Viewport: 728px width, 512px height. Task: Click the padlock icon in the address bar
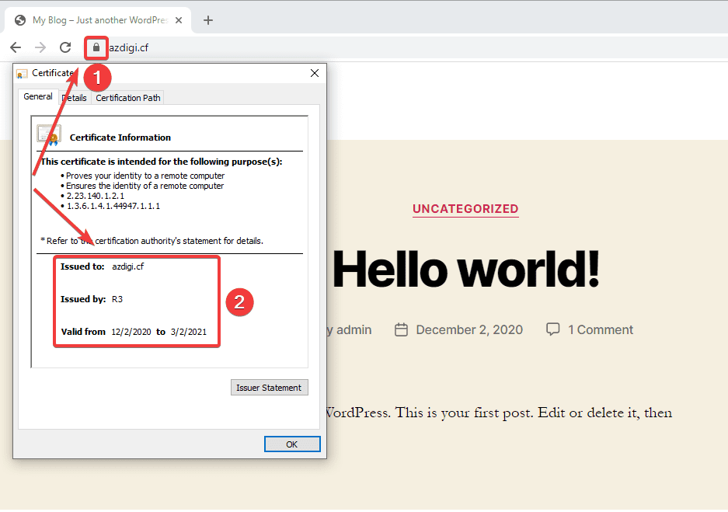pyautogui.click(x=95, y=47)
